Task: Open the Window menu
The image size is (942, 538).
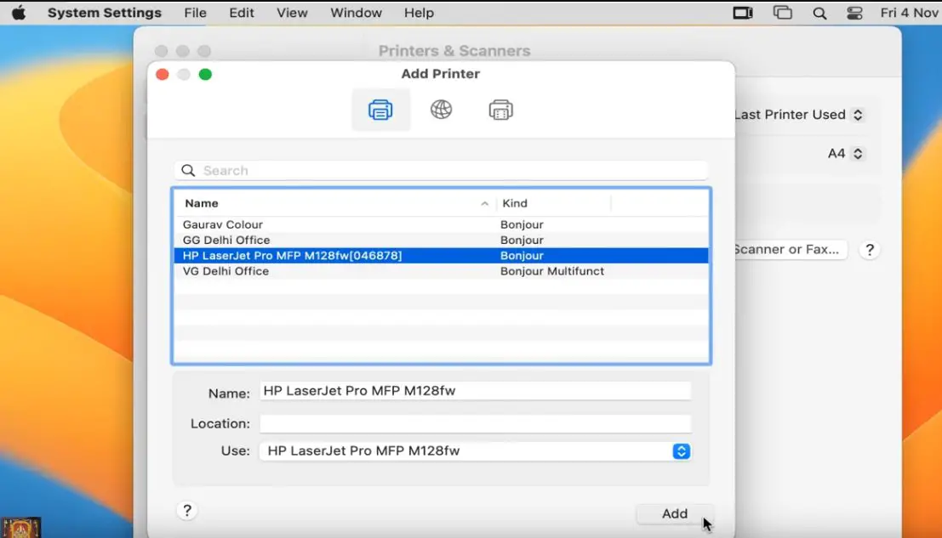Action: (356, 12)
